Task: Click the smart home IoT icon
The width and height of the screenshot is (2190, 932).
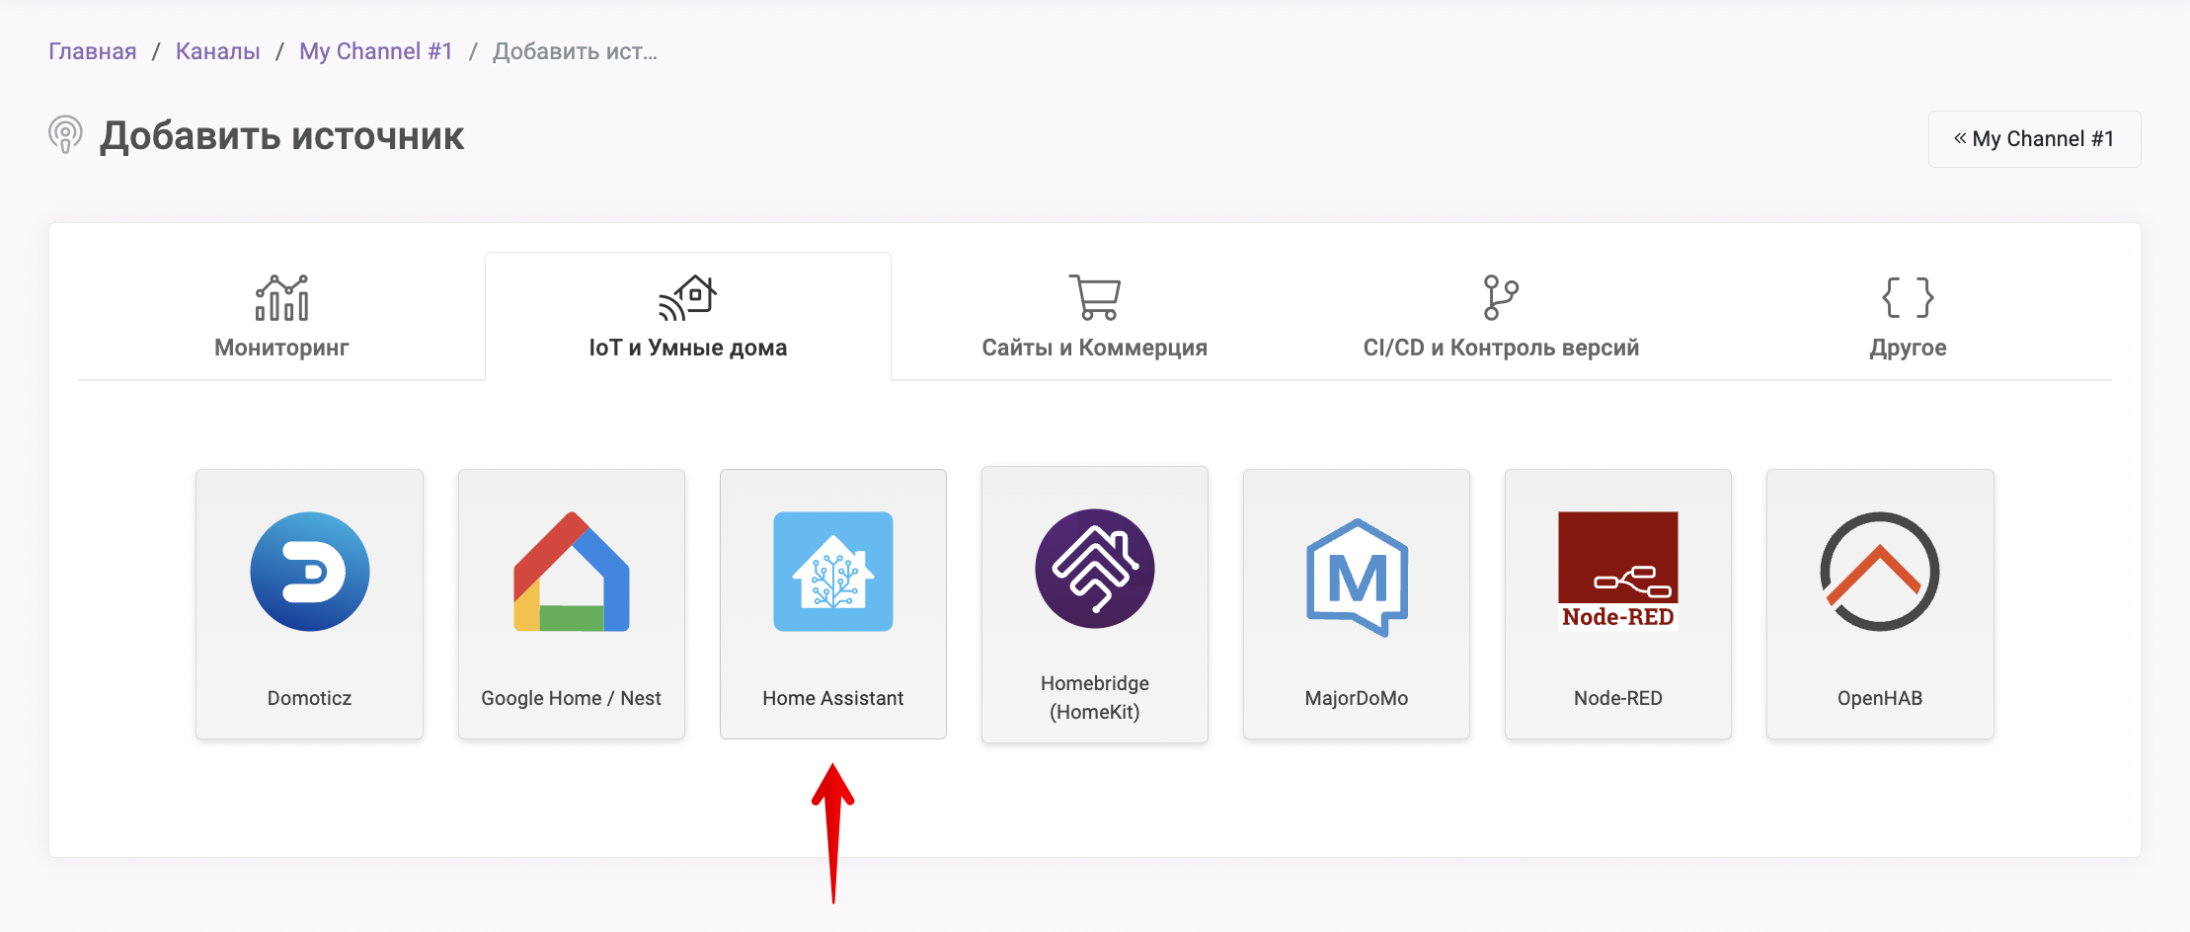Action: click(x=688, y=297)
